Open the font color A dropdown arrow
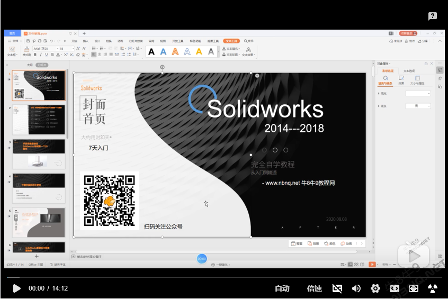Image resolution: width=448 pixels, height=299 pixels. [61, 55]
